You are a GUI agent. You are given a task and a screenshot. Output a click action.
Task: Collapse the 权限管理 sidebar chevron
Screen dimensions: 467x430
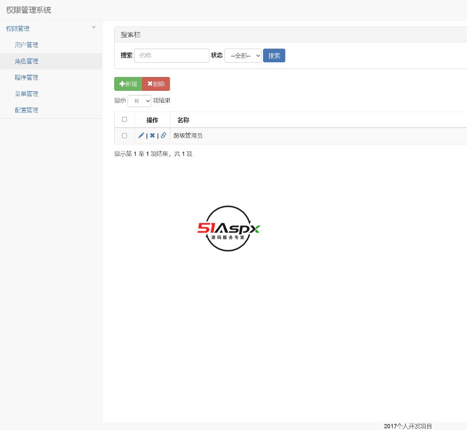tap(93, 28)
